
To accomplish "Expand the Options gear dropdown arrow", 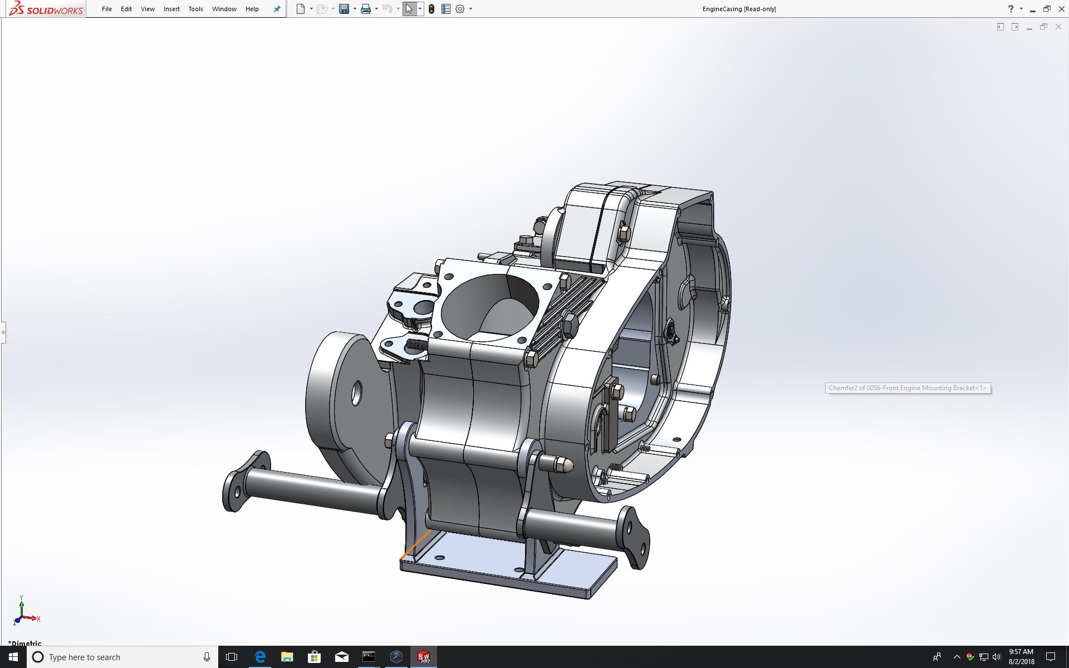I will tap(470, 9).
